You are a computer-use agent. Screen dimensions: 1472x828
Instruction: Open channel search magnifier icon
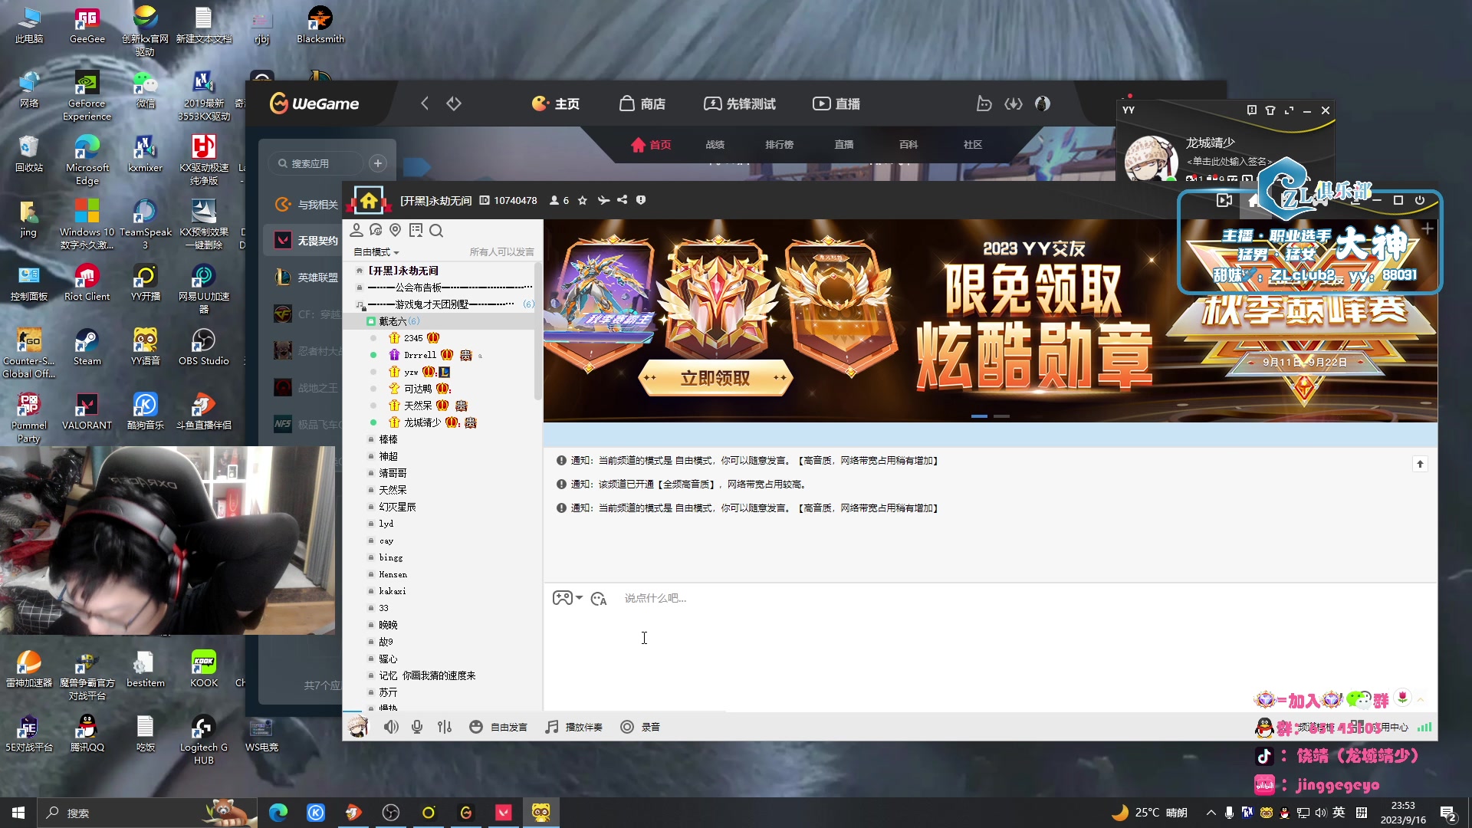436,231
